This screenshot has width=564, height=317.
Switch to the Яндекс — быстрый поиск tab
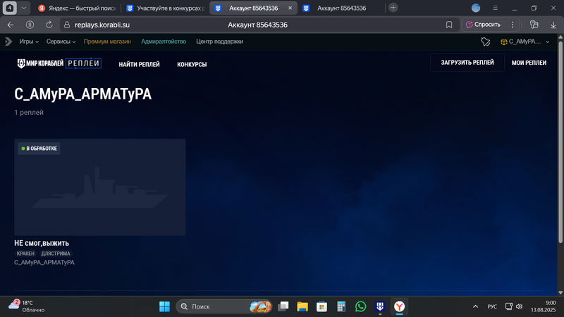77,8
